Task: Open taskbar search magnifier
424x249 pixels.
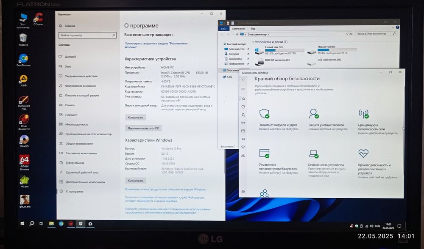Action: (x=32, y=223)
